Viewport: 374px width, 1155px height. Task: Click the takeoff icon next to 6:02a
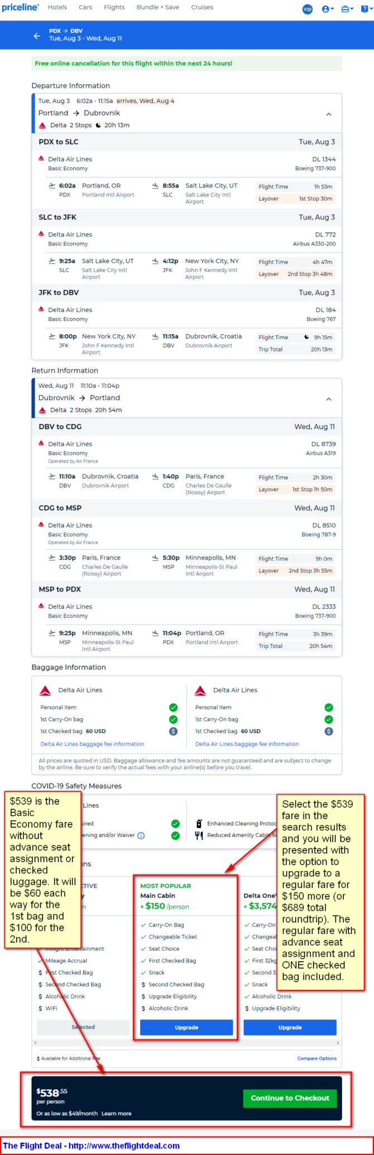click(52, 185)
